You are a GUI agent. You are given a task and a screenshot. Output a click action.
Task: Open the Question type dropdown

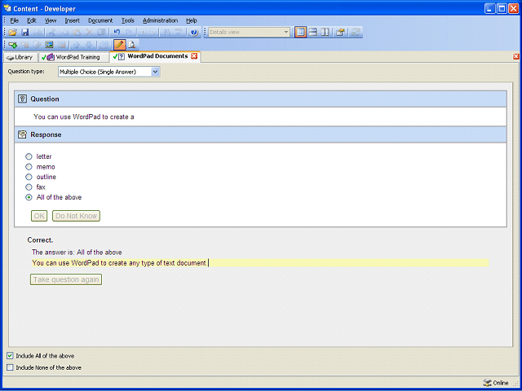point(155,72)
